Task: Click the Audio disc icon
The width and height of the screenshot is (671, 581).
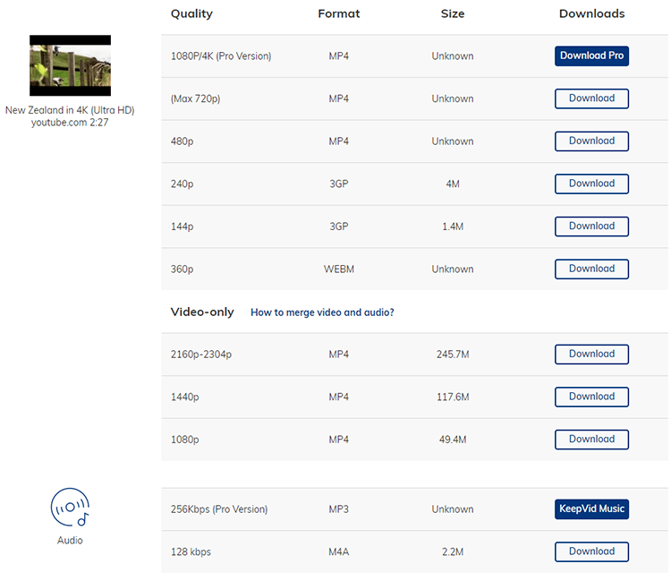Action: click(70, 507)
